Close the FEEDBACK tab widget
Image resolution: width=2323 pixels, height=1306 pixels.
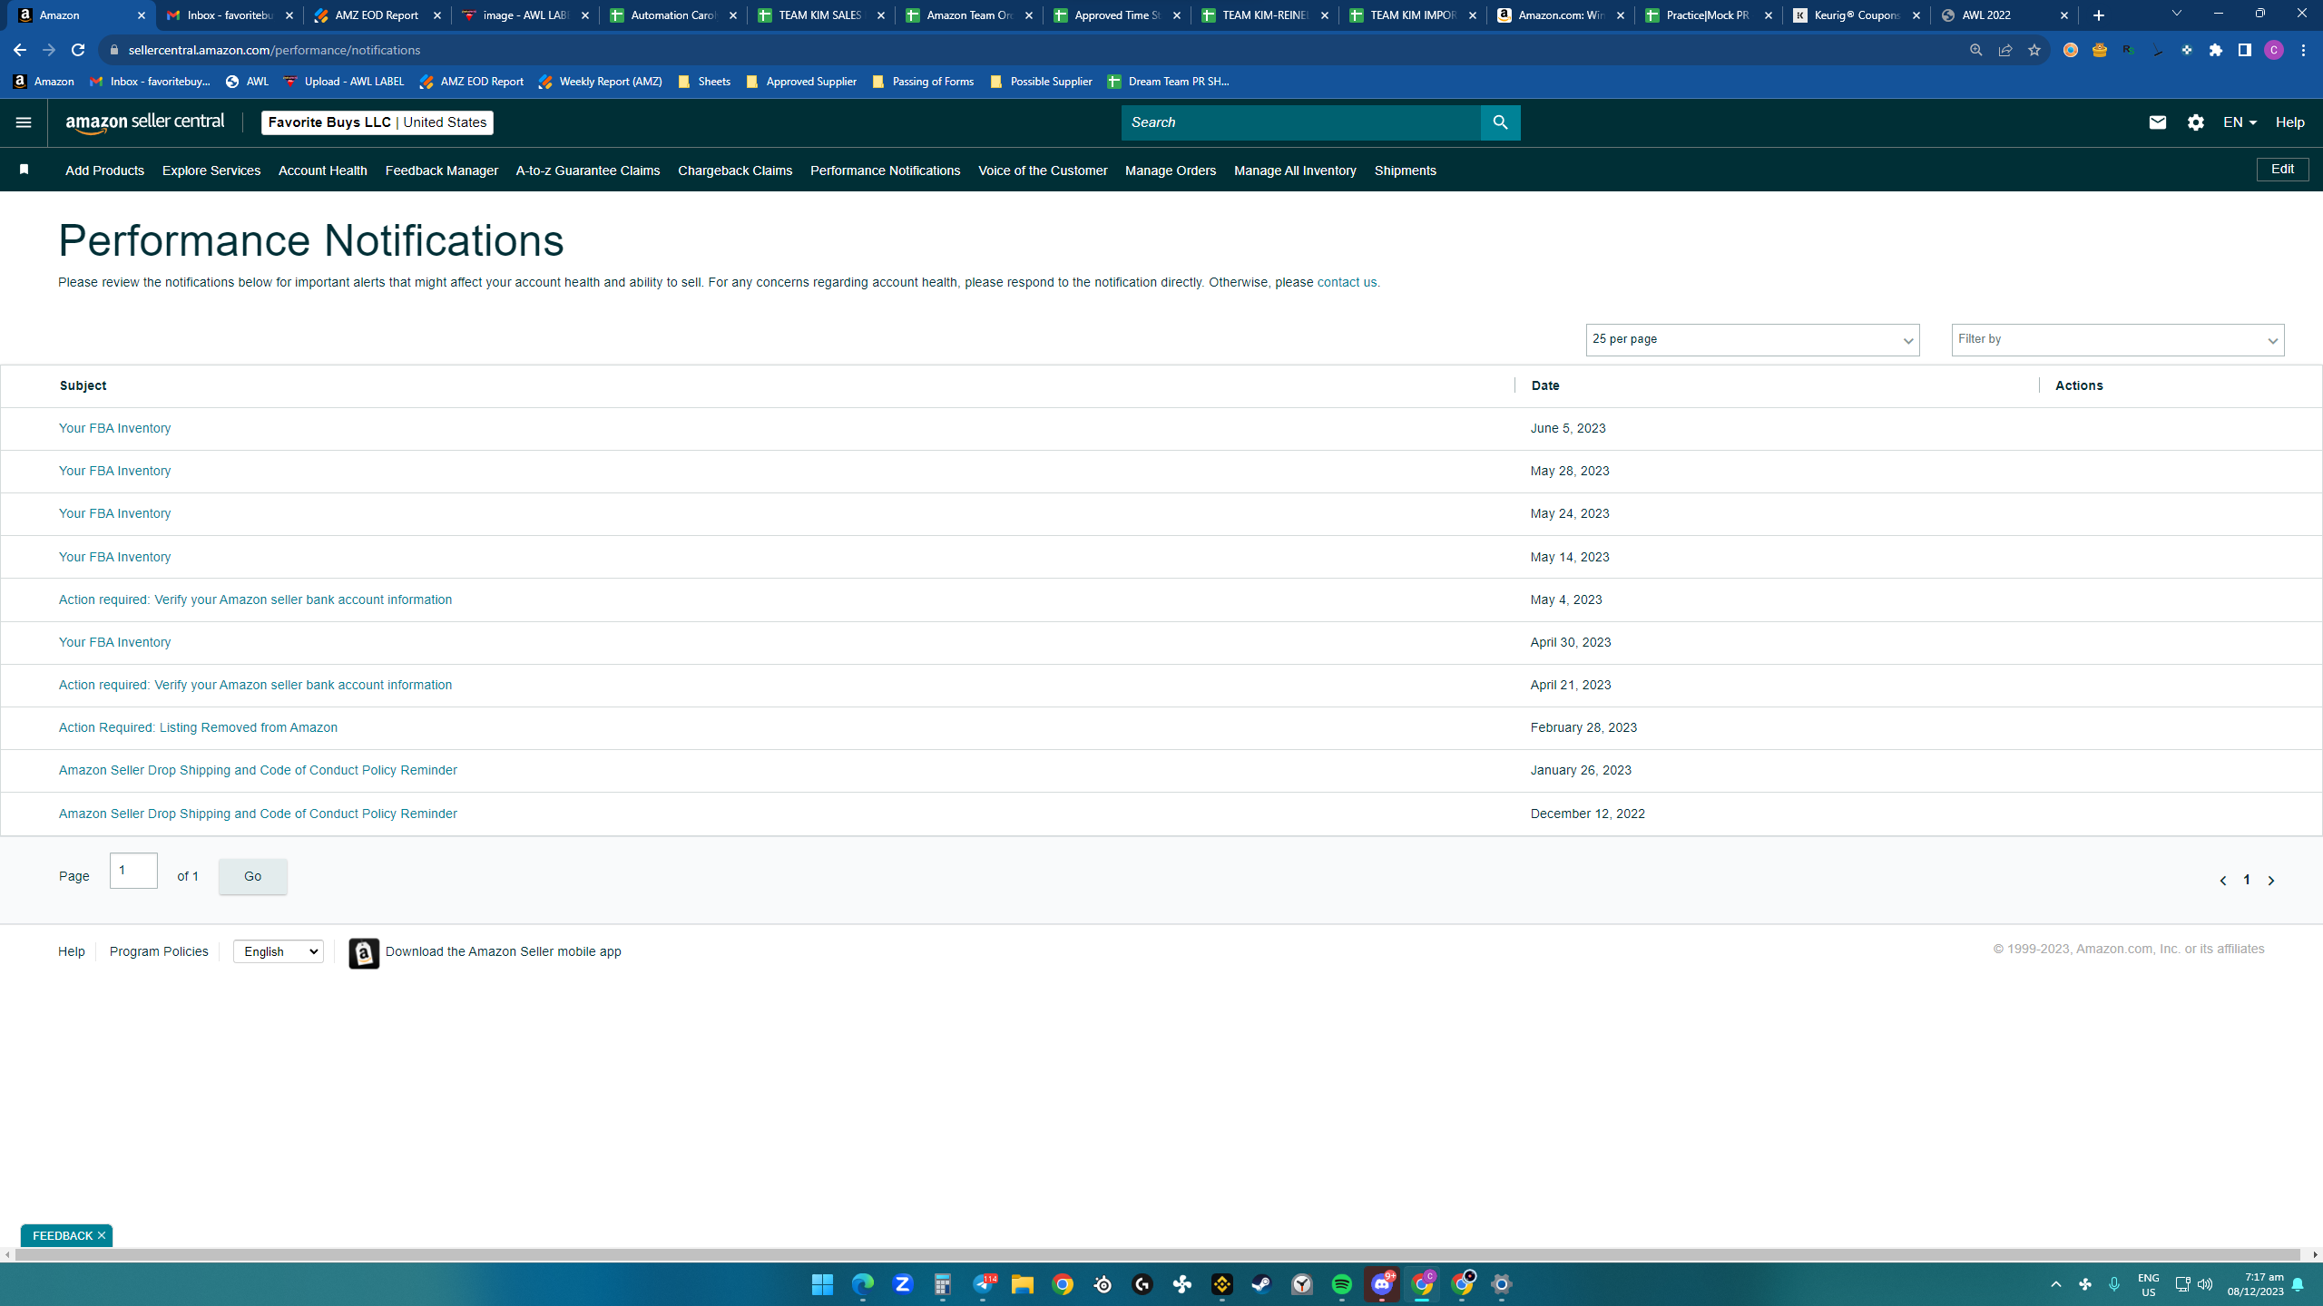tap(102, 1235)
